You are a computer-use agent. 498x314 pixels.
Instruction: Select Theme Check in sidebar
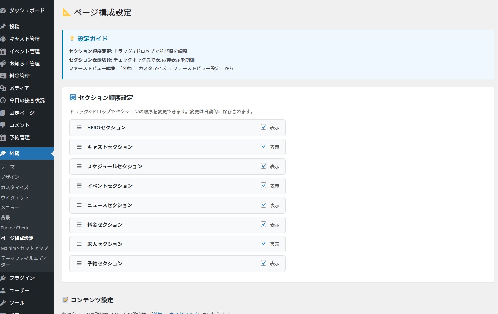15,228
